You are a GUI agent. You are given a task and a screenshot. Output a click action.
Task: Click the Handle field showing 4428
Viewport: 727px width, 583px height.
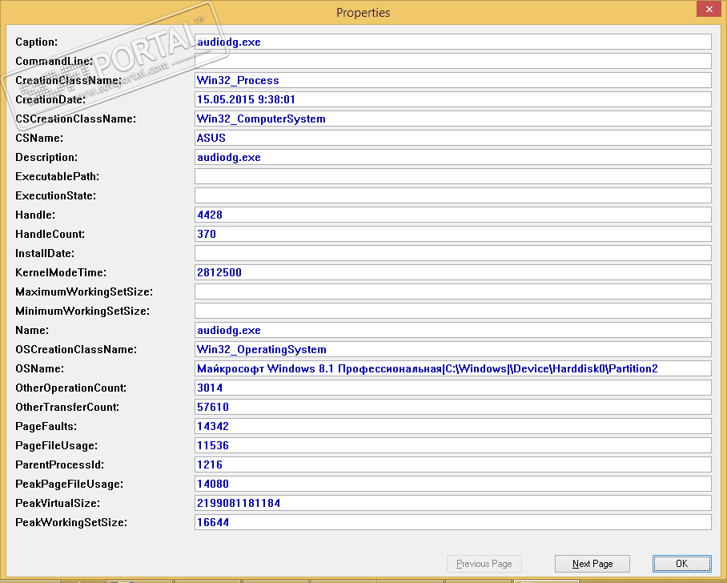[453, 215]
